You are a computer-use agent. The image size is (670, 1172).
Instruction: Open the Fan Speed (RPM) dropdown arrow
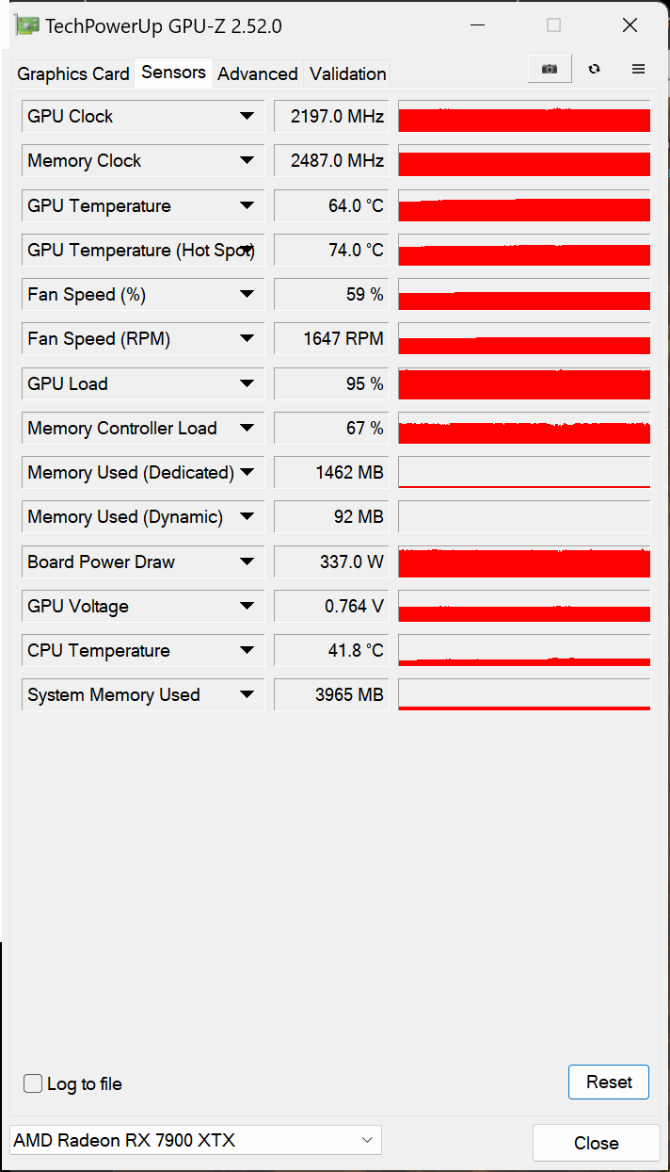[x=247, y=339]
